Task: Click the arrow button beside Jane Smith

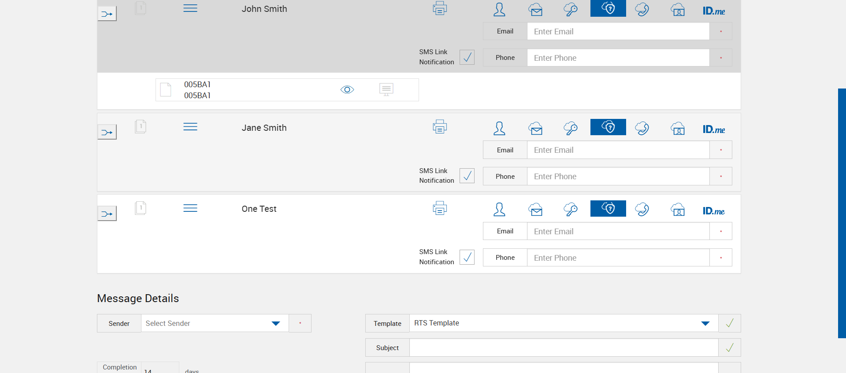Action: (x=107, y=132)
